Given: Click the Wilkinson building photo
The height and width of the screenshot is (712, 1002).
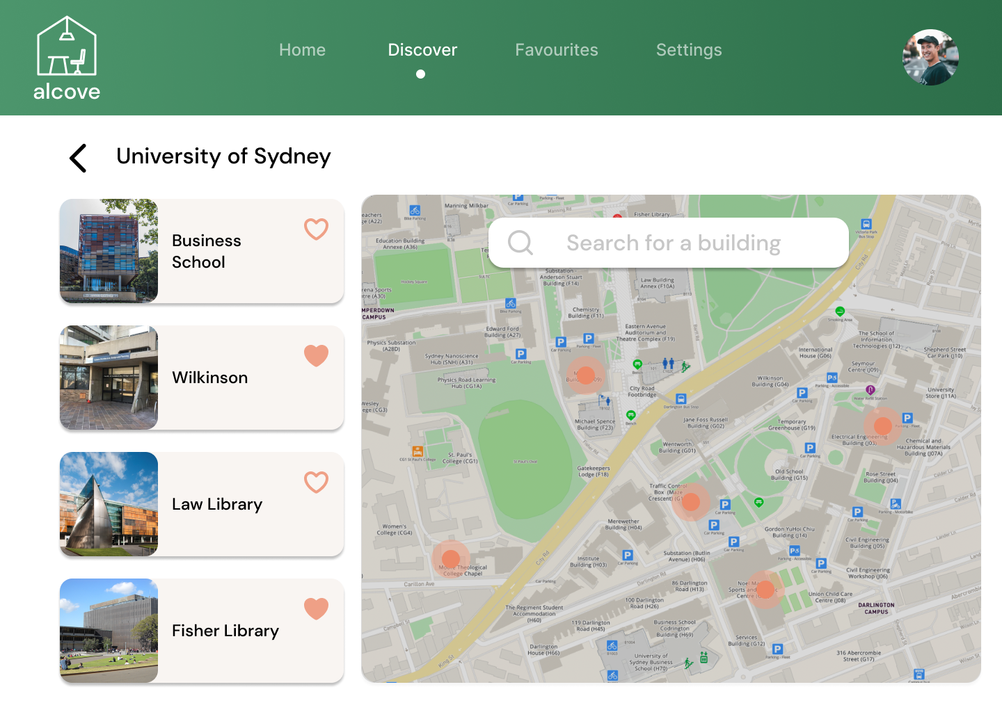Looking at the screenshot, I should [x=109, y=378].
